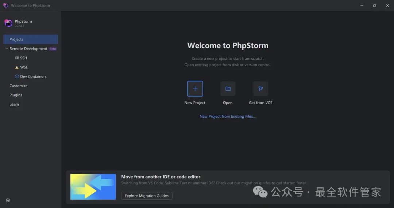Click the 'Get from VCS' label text

(260, 103)
